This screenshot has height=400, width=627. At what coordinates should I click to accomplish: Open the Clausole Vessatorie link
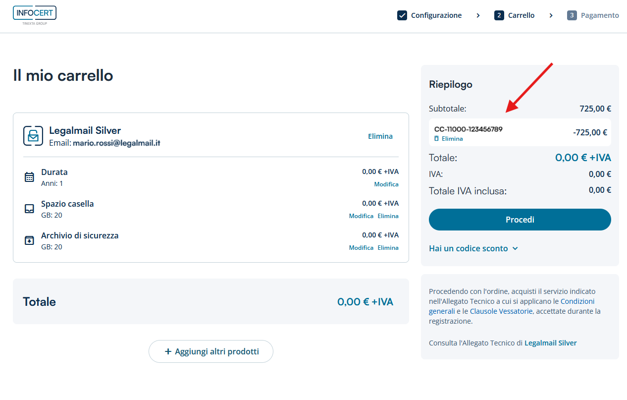(501, 311)
